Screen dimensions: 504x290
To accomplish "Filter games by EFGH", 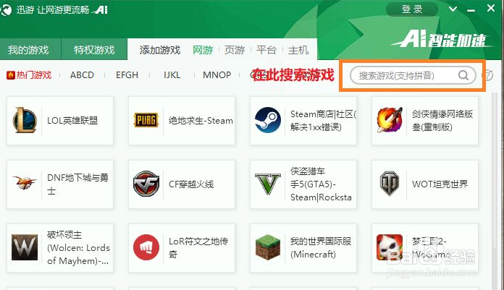I will pos(127,75).
